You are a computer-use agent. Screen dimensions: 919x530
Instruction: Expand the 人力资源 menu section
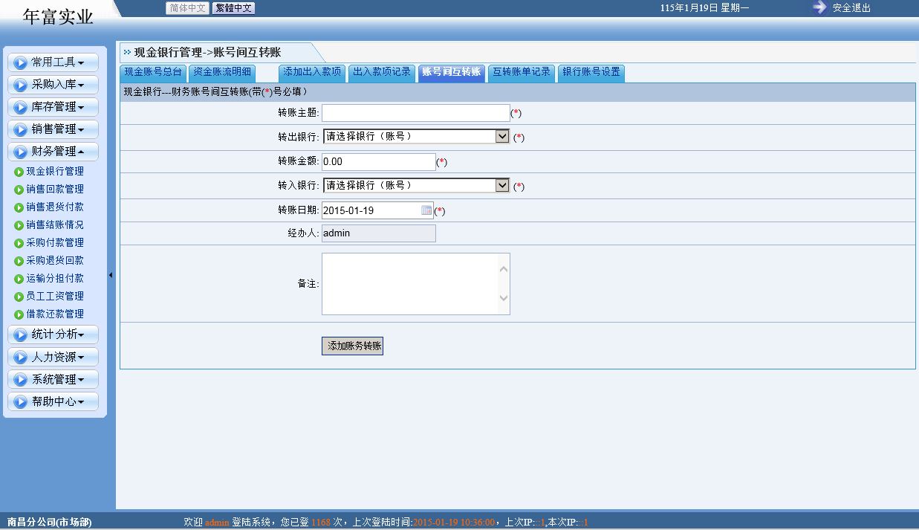[x=53, y=357]
